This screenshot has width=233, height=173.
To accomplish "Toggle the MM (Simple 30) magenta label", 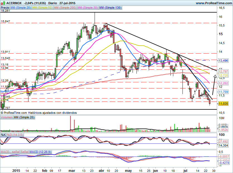I will pyautogui.click(x=88, y=8).
